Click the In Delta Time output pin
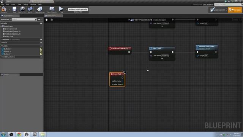The height and width of the screenshot is (137, 243). (x=122, y=84)
